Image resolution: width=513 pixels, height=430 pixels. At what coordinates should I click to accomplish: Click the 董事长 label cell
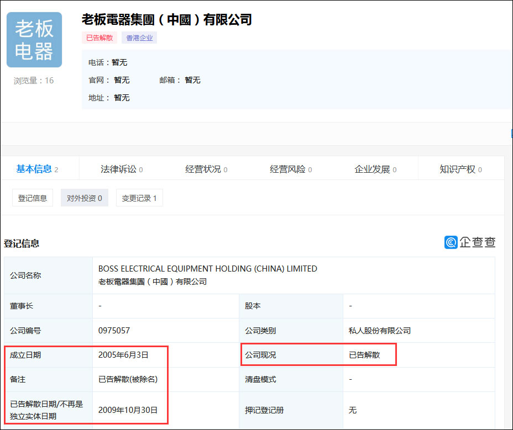pos(49,306)
